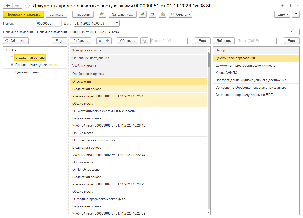Open the Заполнение... dialog
Image resolution: width=303 pixels, height=218 pixels.
tap(122, 14)
